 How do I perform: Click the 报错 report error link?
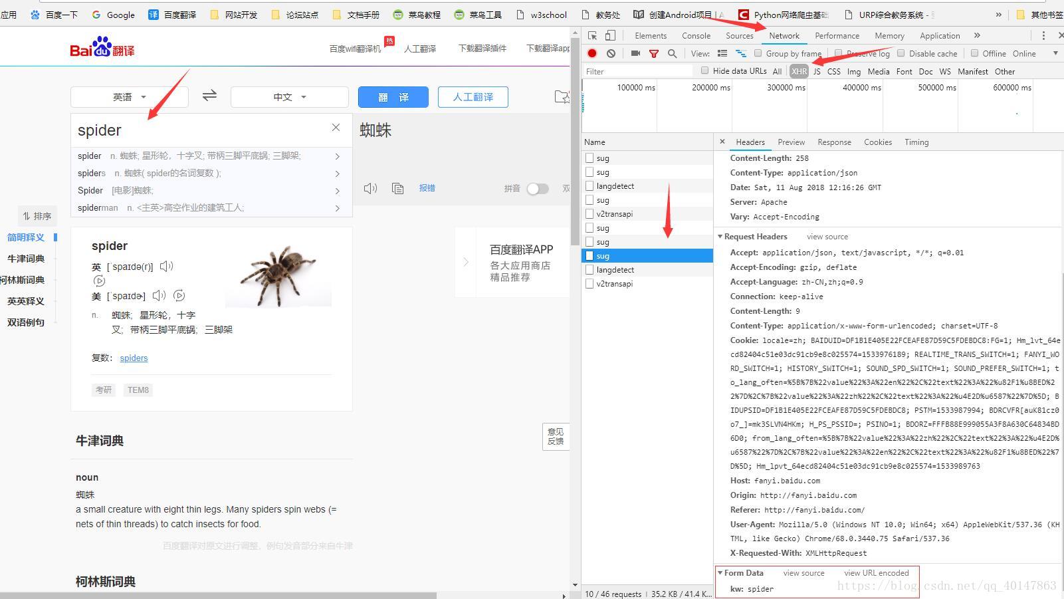coord(427,188)
